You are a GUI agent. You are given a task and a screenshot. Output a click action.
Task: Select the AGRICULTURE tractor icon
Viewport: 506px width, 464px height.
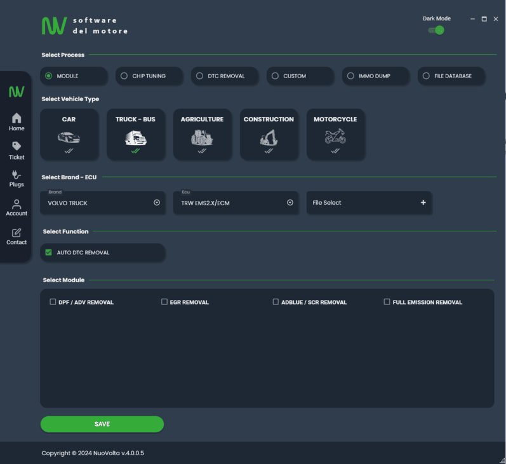(202, 138)
